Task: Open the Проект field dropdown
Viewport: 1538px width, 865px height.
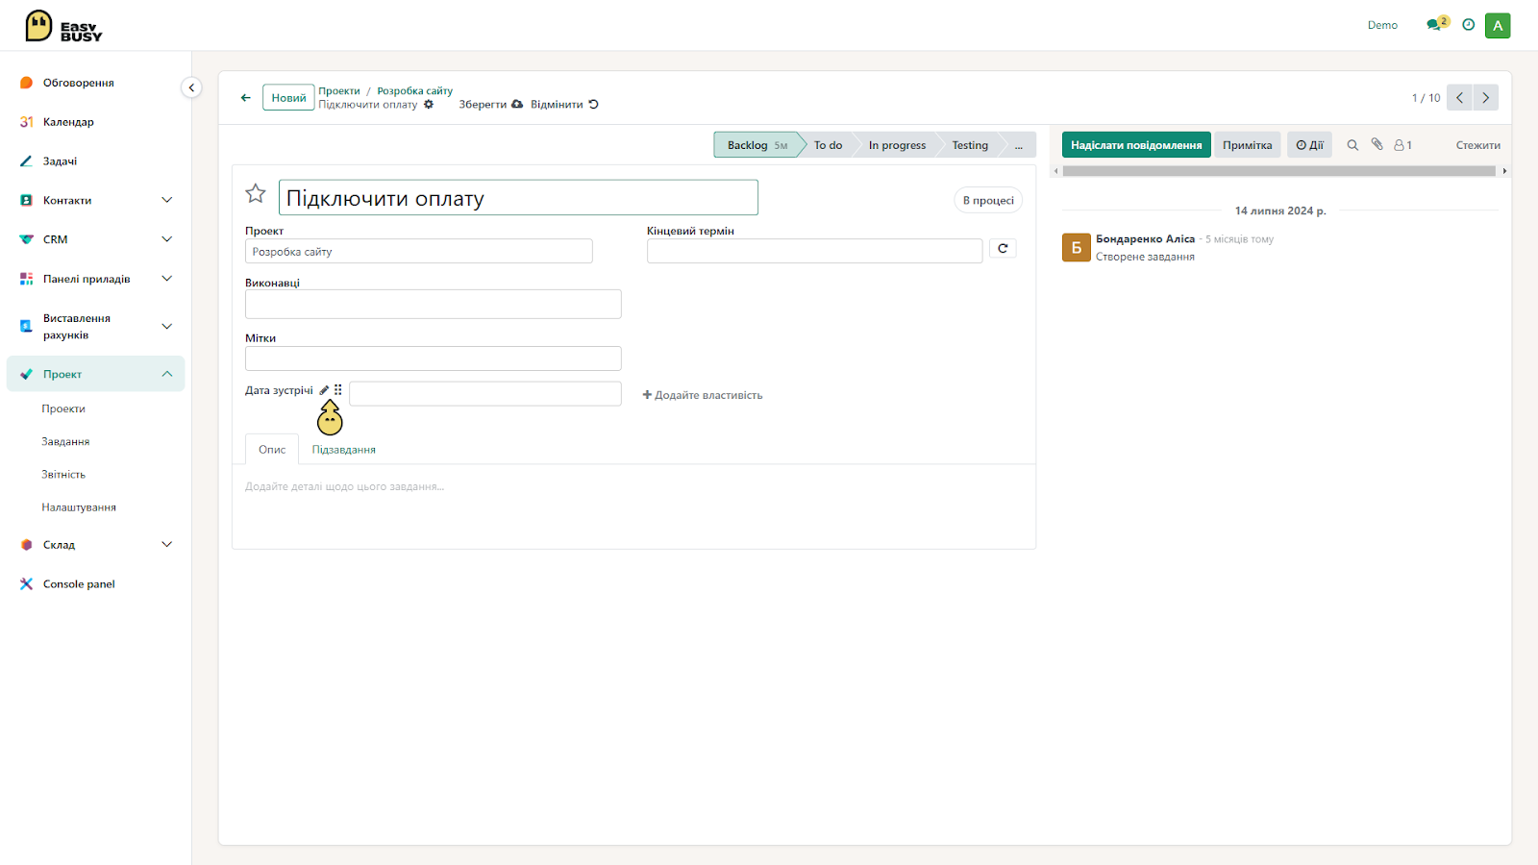Action: pyautogui.click(x=418, y=252)
